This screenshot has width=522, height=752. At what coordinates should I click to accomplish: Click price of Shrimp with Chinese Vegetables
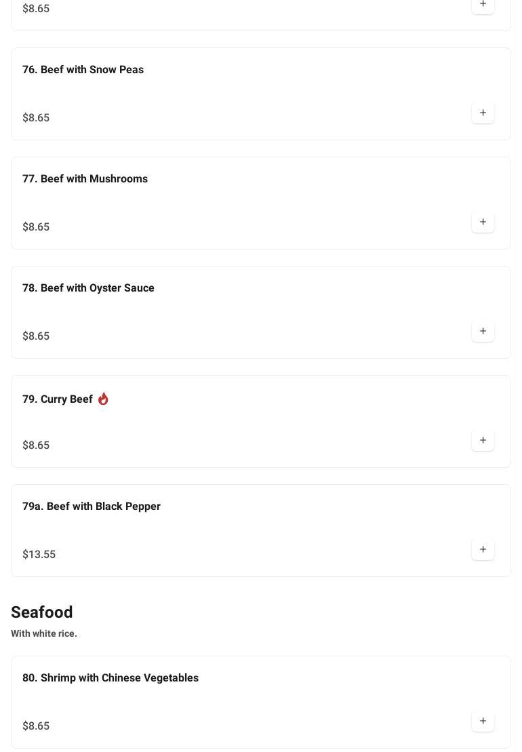click(x=36, y=726)
